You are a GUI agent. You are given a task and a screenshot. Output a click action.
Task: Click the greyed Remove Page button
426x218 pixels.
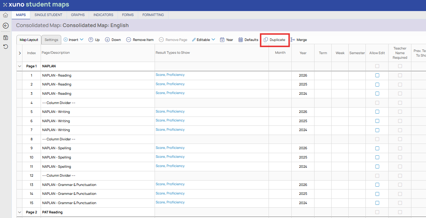coord(173,40)
